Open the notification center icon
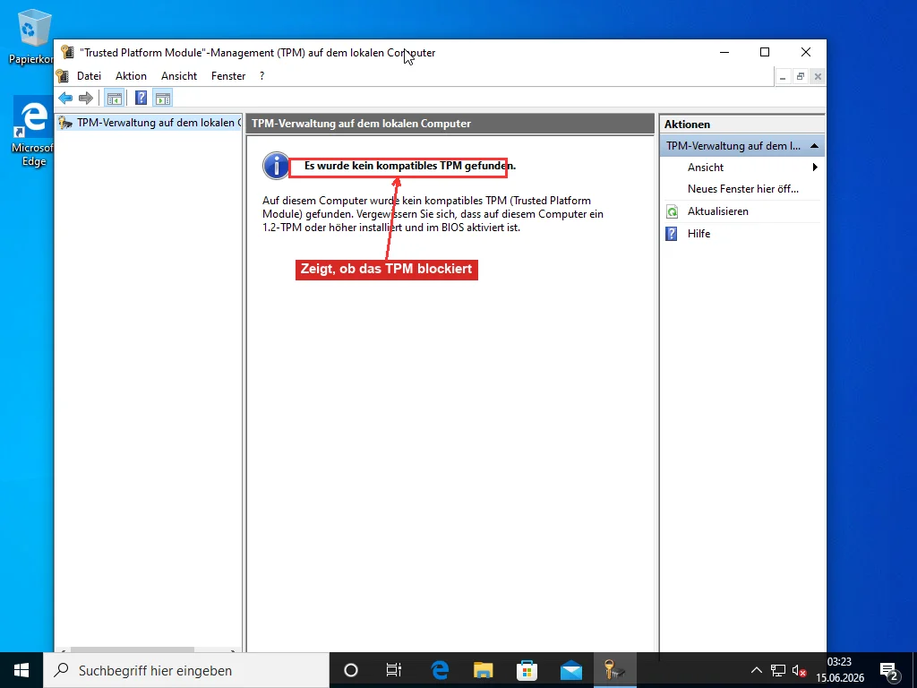This screenshot has height=688, width=917. 889,670
